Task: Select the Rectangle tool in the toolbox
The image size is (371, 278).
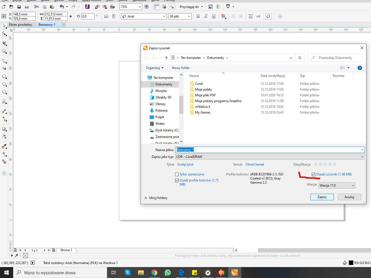Action: click(x=4, y=77)
